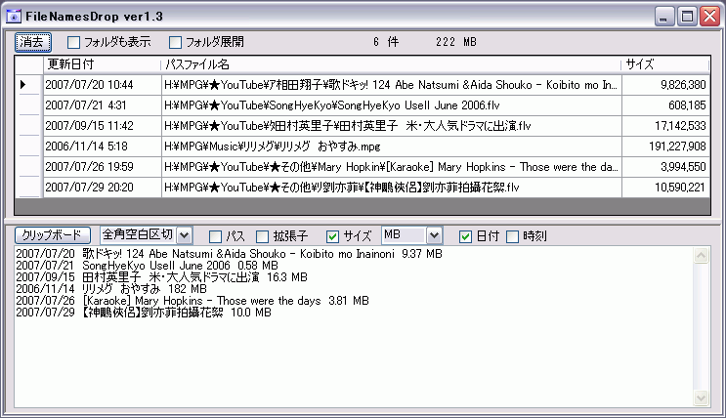Screen dimensions: 726x418
Task: Uncheck the サイズ checkbox
Action: click(332, 236)
